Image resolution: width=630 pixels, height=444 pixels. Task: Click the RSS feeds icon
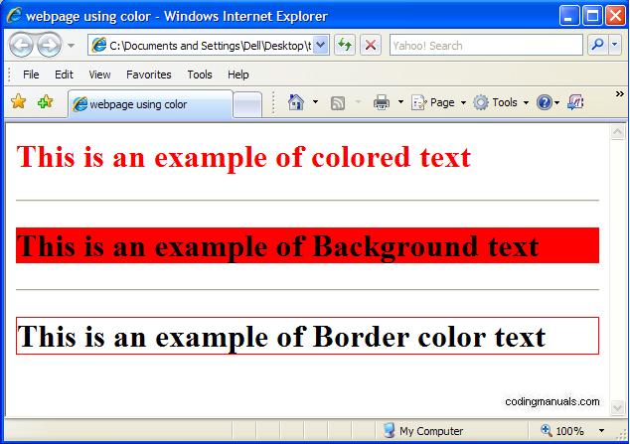(338, 103)
